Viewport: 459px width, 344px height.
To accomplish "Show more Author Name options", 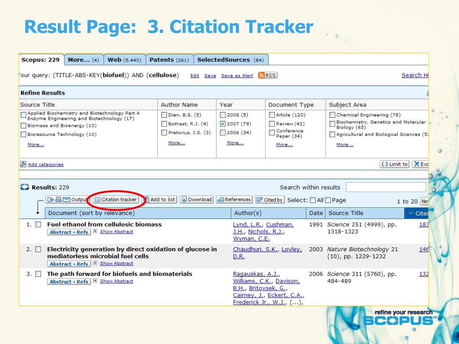I will pos(177,143).
